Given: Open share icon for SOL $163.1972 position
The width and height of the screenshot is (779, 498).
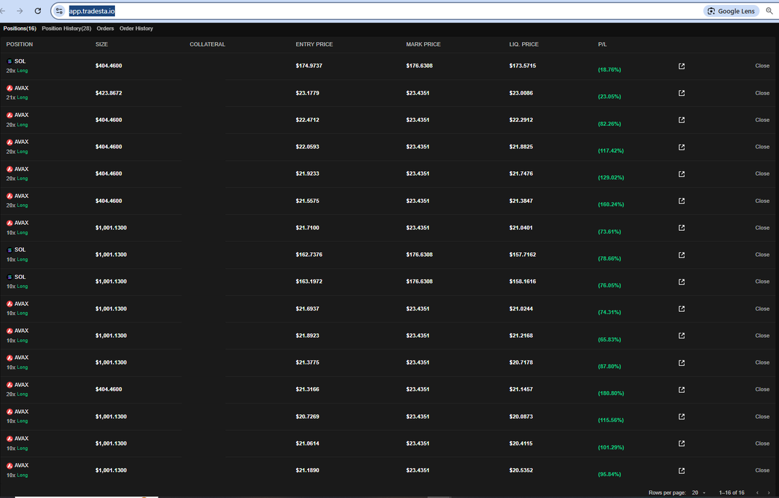Looking at the screenshot, I should [x=682, y=282].
